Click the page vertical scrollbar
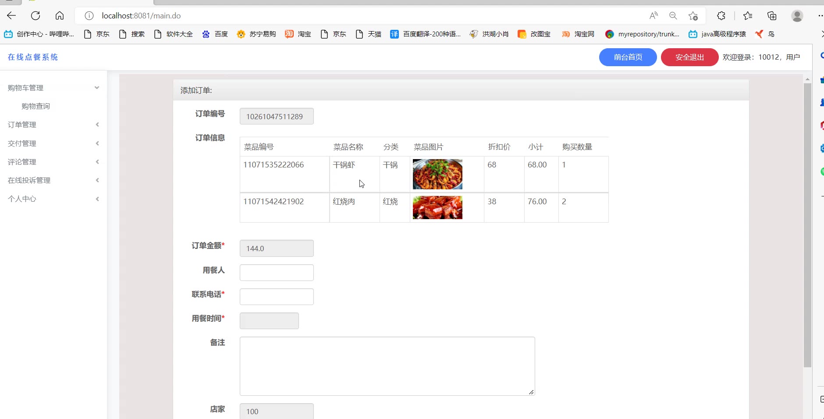The width and height of the screenshot is (824, 419). point(807,225)
